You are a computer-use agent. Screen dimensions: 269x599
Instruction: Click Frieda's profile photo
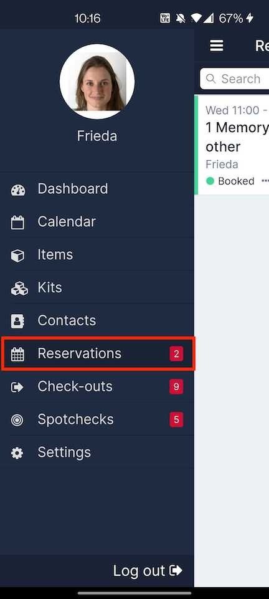pos(97,82)
